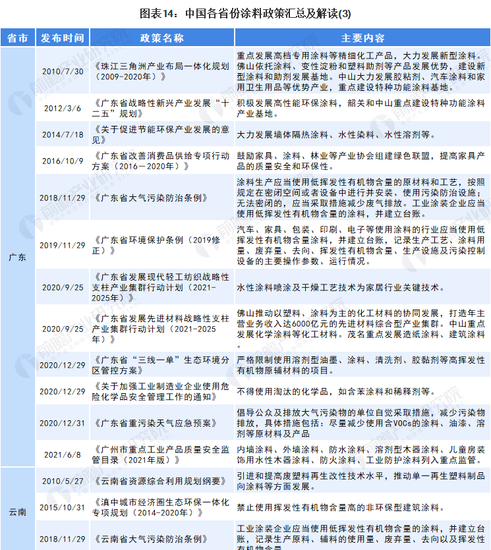
Task: Select policy 《珠江三角洲产业布局一体化规划》
Action: pyautogui.click(x=161, y=71)
